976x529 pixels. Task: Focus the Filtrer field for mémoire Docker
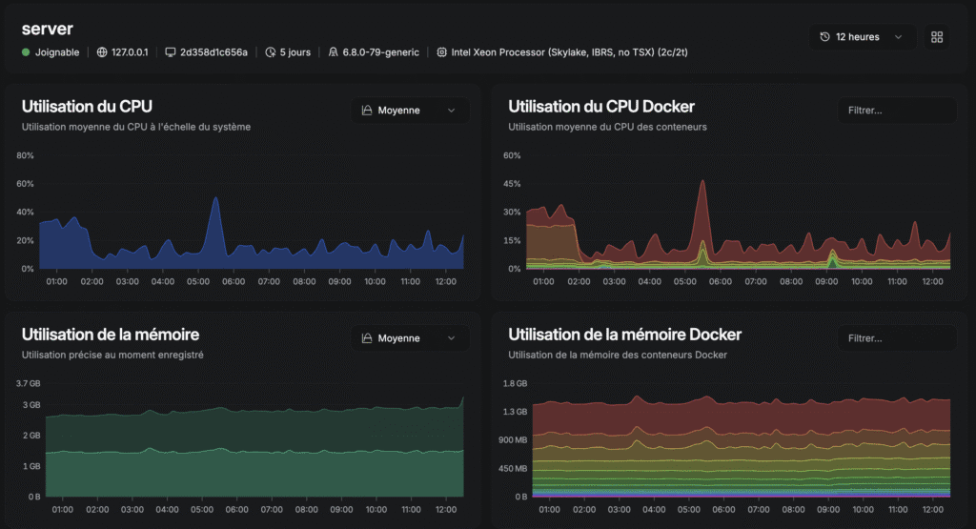[x=896, y=338]
